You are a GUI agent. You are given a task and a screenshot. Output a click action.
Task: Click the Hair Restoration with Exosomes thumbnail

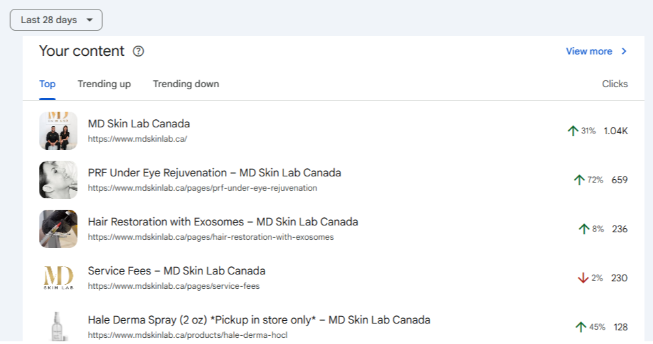click(x=58, y=229)
